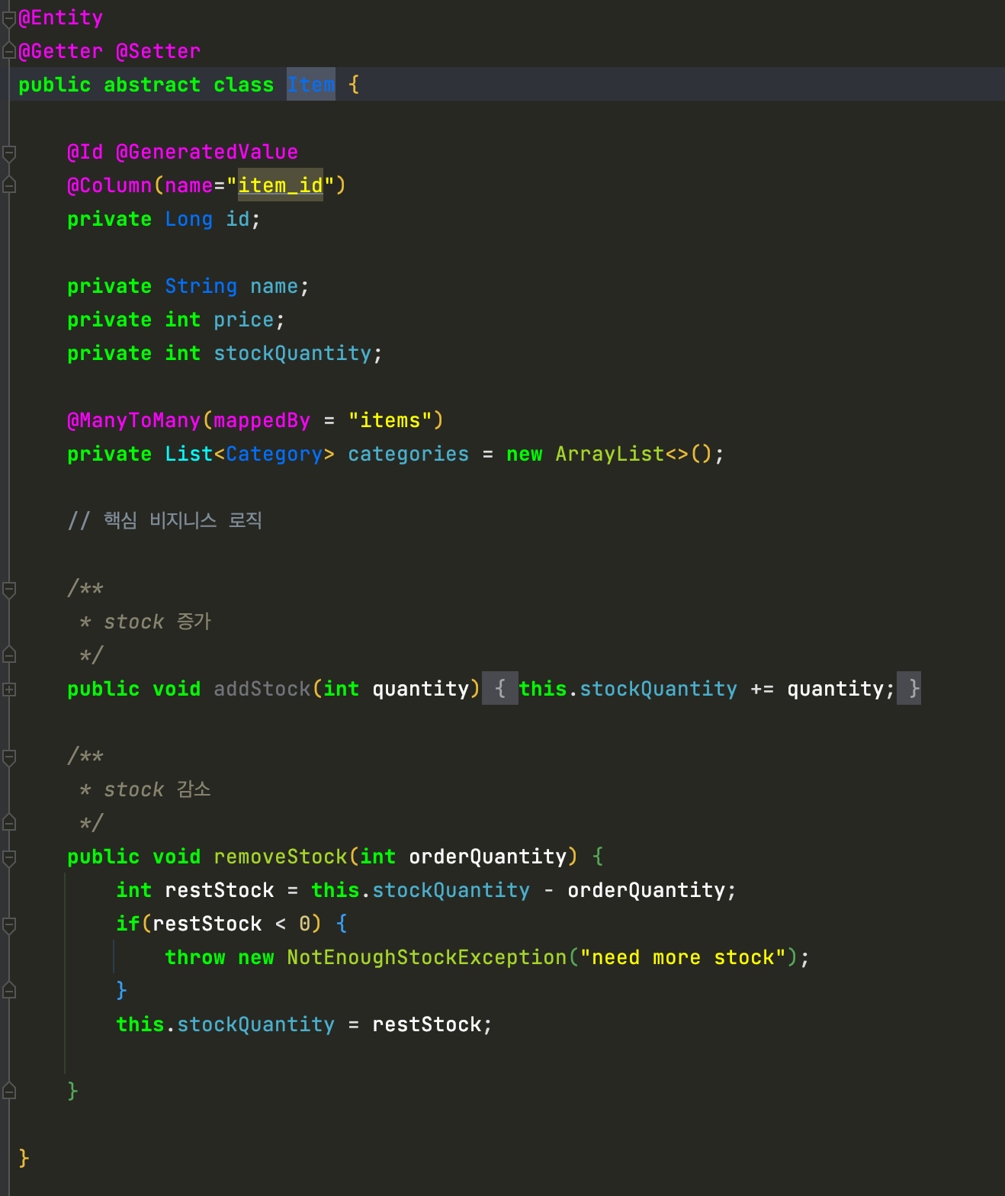Select the highlighted class name Item
Viewport: 1005px width, 1196px height.
311,85
